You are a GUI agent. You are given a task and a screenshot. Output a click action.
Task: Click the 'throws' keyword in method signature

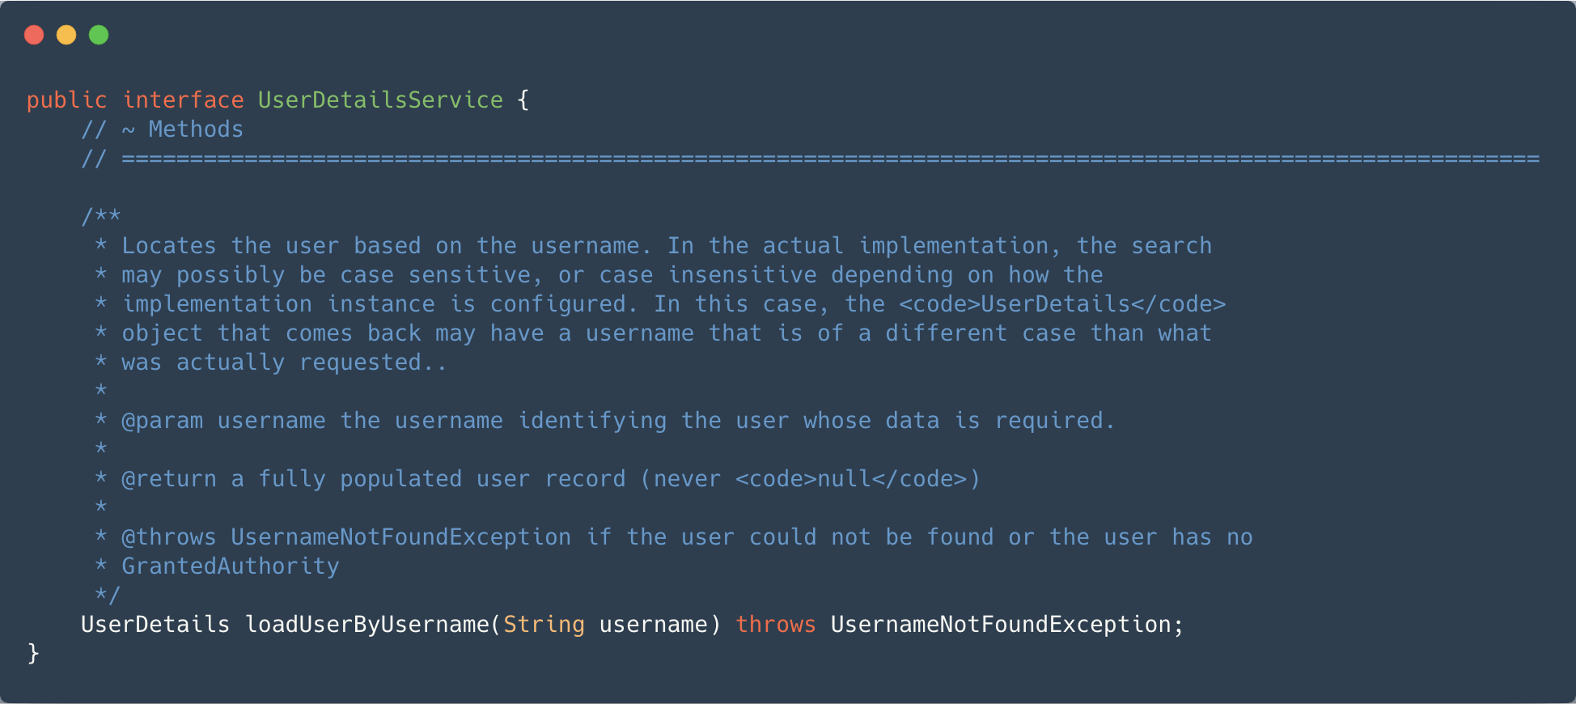pyautogui.click(x=776, y=625)
